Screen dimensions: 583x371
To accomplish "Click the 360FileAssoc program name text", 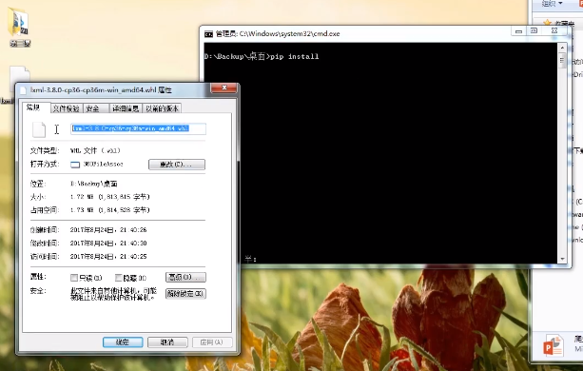I will pos(103,164).
